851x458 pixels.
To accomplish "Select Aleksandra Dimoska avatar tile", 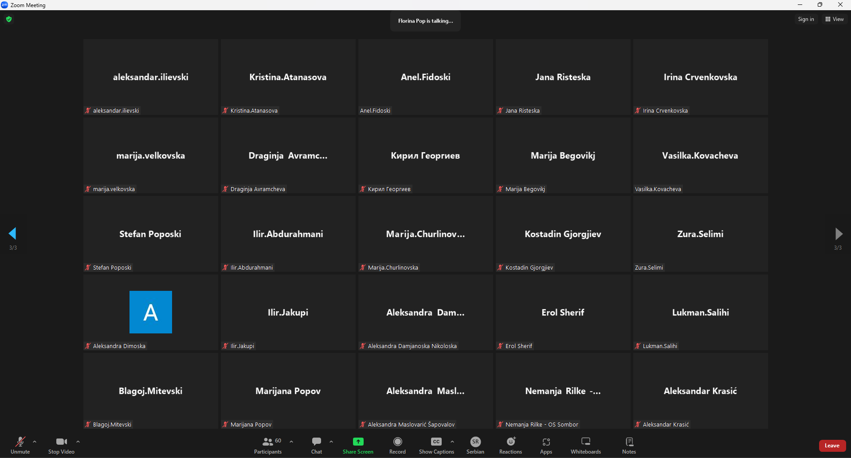I will pos(151,312).
